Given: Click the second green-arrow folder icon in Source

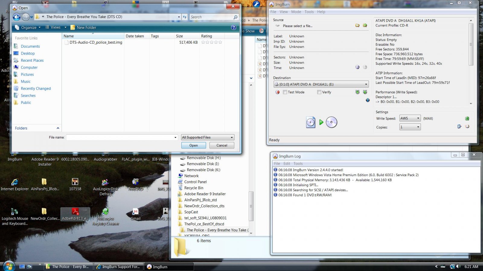Looking at the screenshot, I should (x=365, y=26).
